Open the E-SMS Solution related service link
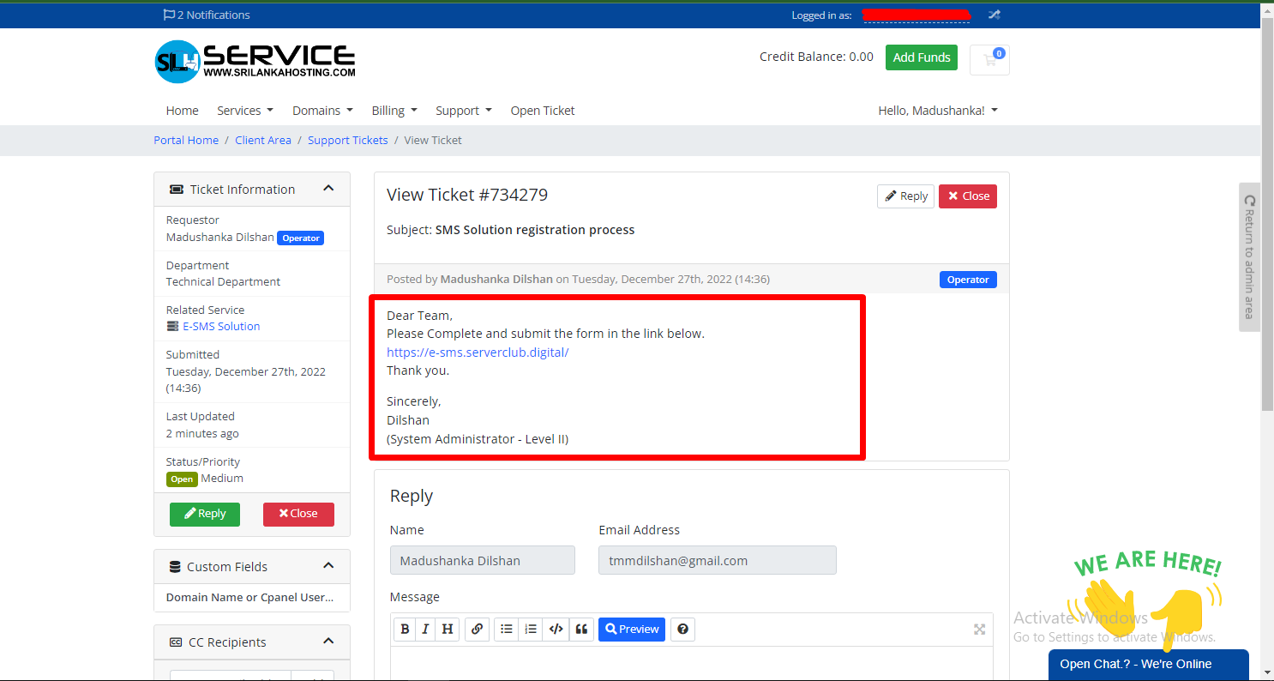1274x681 pixels. pyautogui.click(x=220, y=326)
